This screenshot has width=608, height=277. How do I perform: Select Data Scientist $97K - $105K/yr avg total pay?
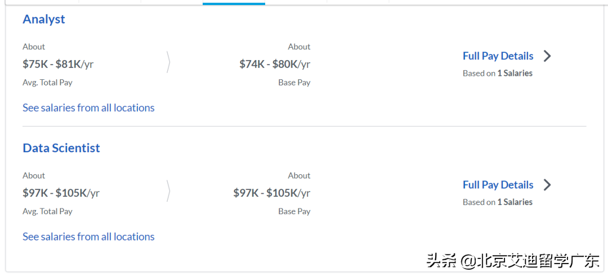(61, 193)
